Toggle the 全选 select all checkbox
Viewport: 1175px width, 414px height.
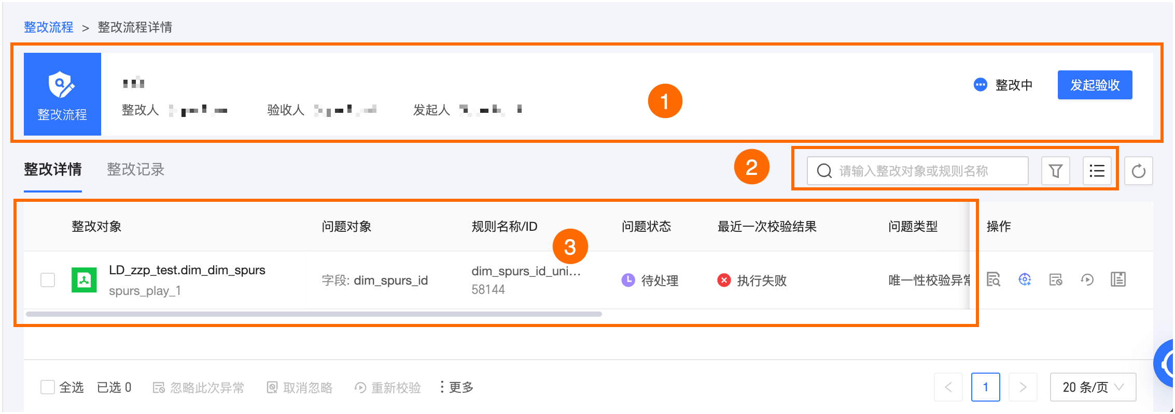click(48, 387)
